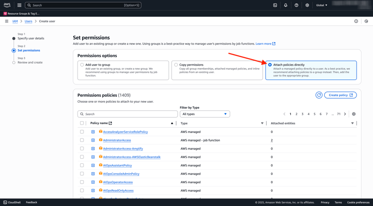Go to previous page of policies

[284, 114]
